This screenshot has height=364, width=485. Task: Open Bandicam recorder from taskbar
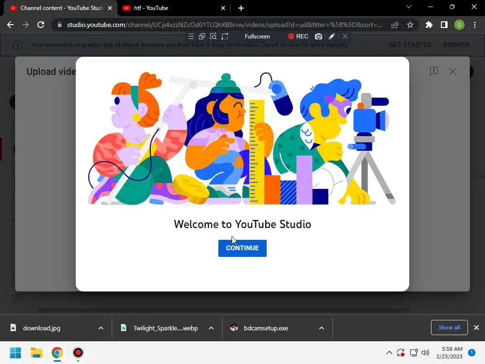click(78, 353)
